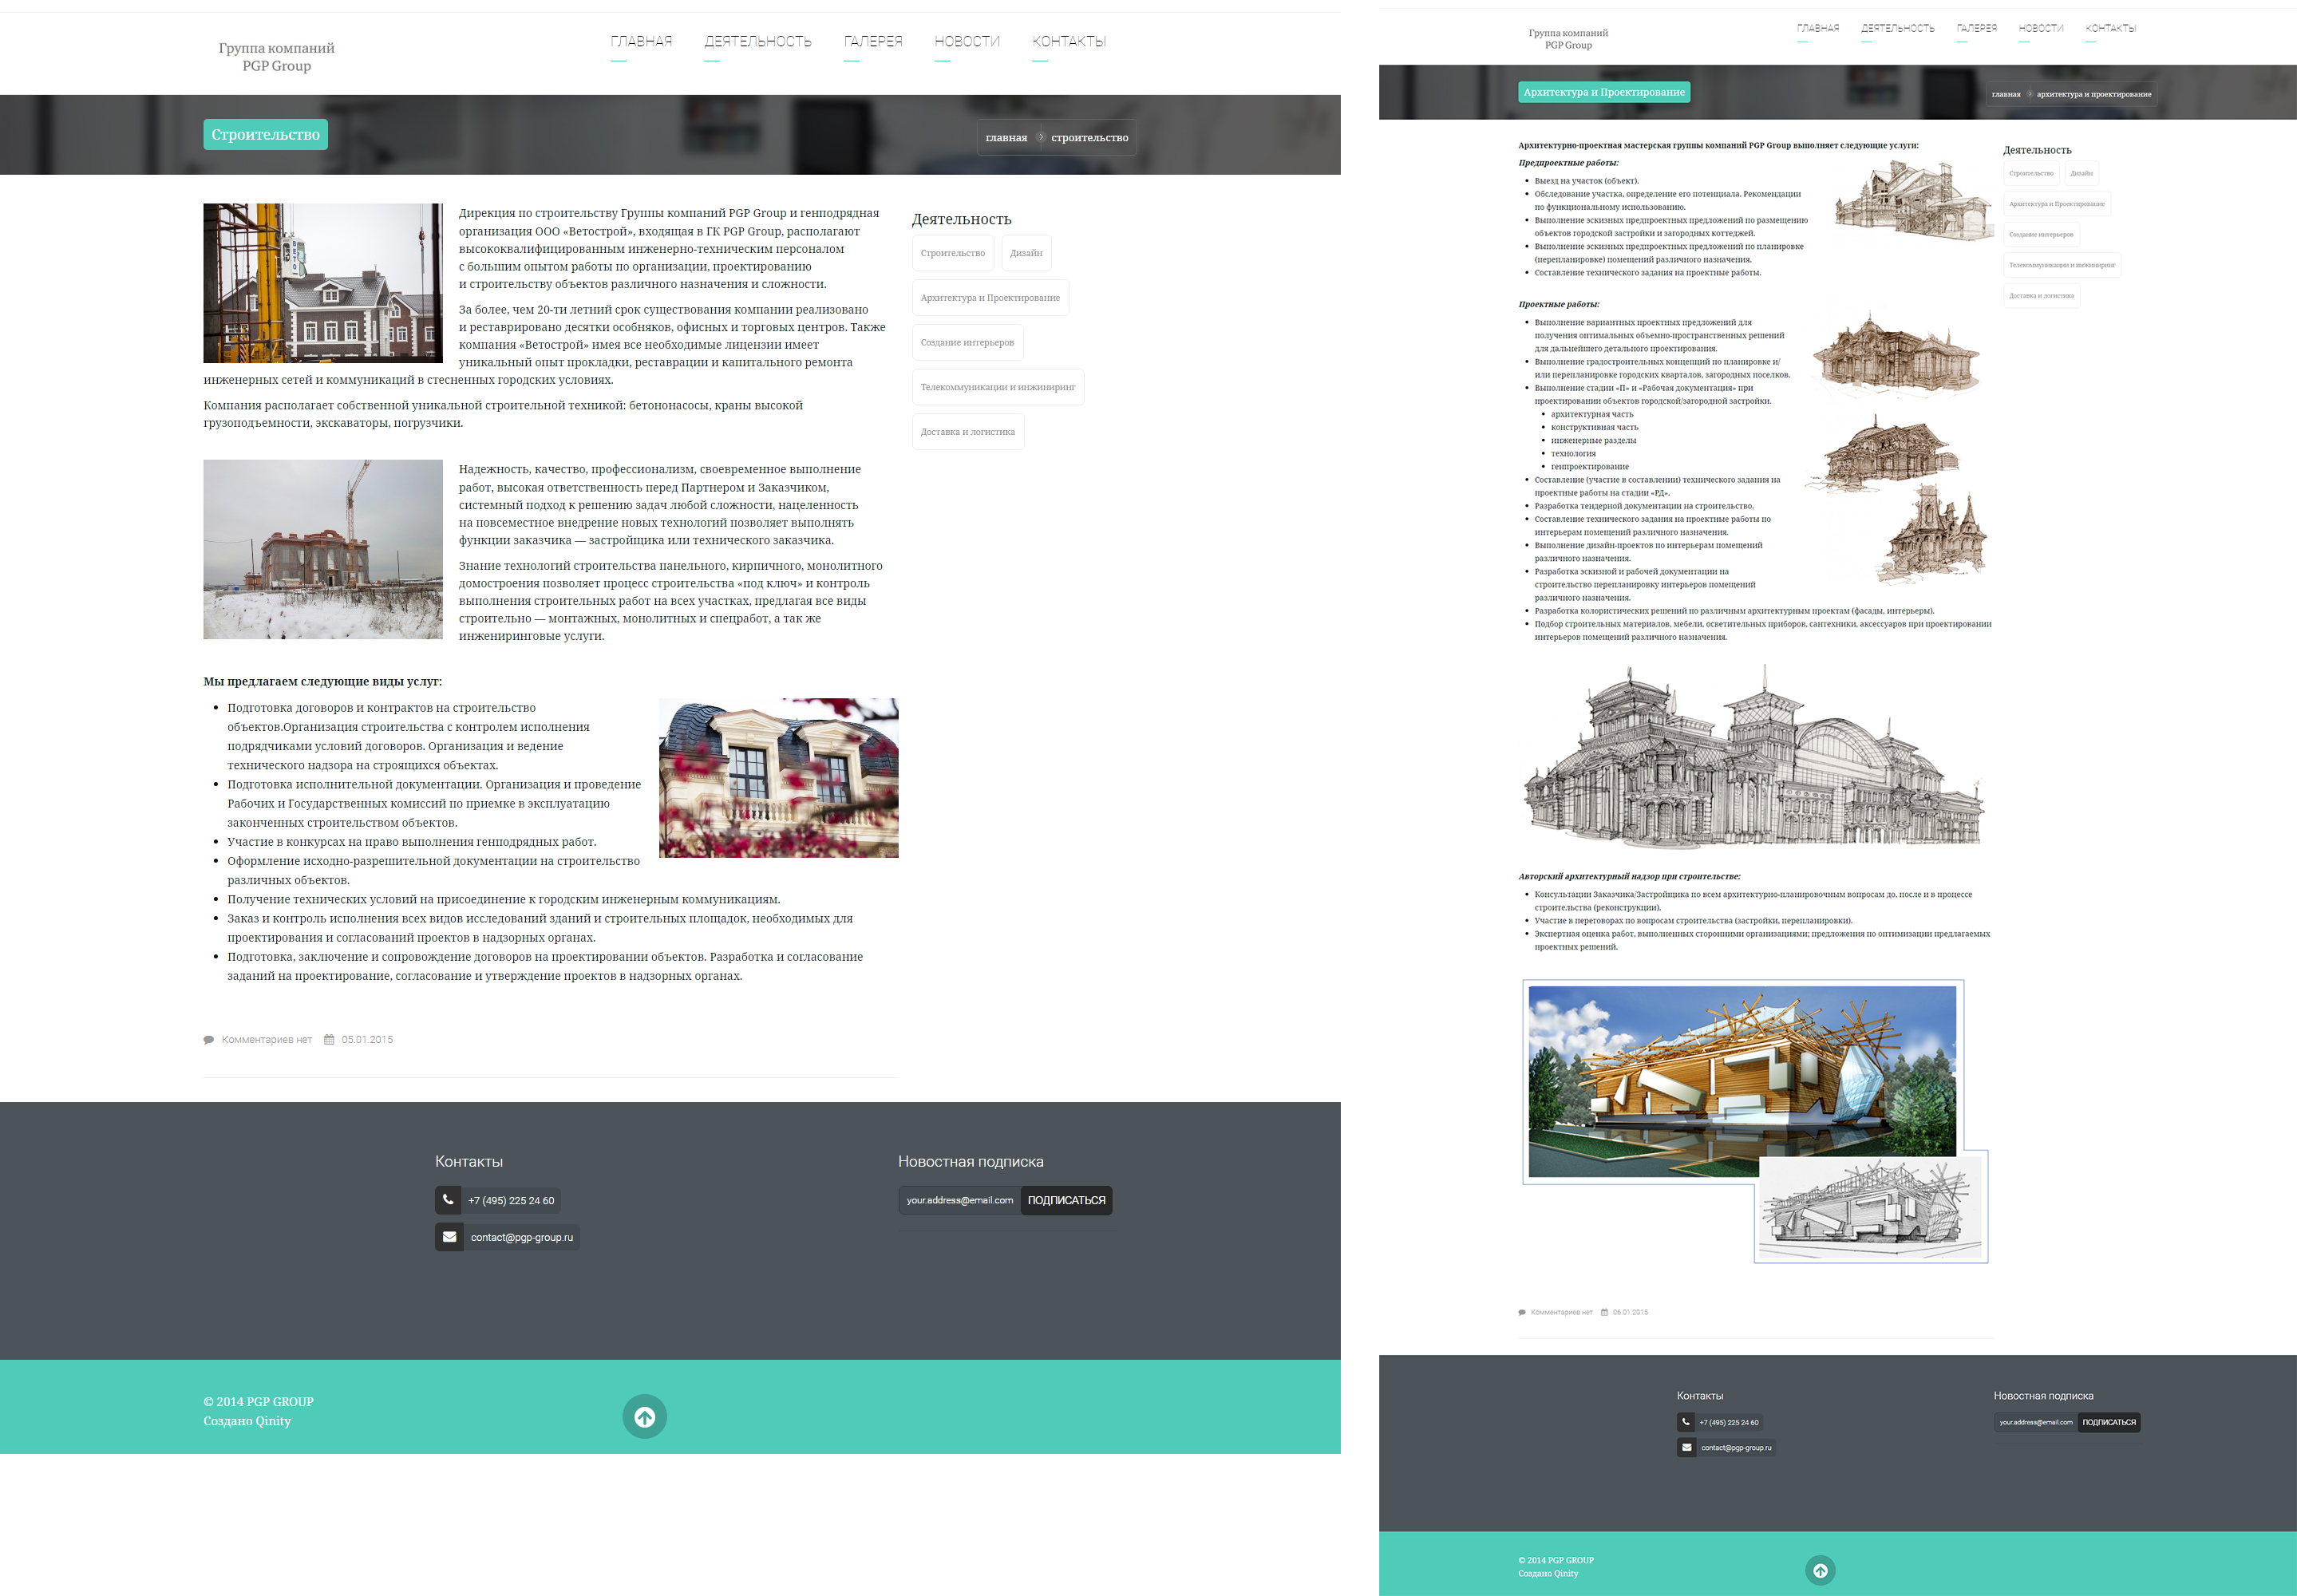This screenshot has width=2297, height=1596.
Task: Open the ГЛАВНАЯ menu item on left page
Action: tap(641, 41)
